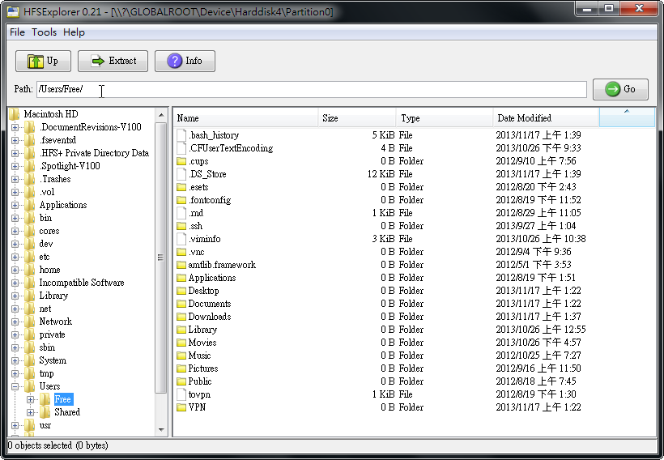Image resolution: width=664 pixels, height=460 pixels.
Task: Select the .bash_history file icon
Action: point(181,135)
